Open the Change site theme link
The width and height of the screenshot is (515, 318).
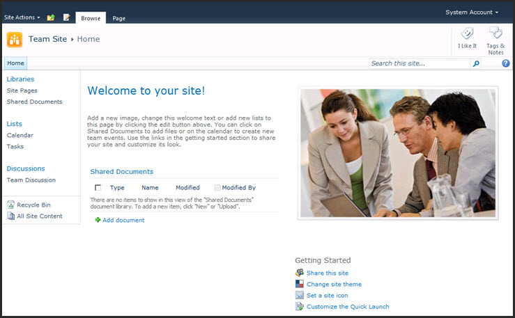pyautogui.click(x=334, y=284)
